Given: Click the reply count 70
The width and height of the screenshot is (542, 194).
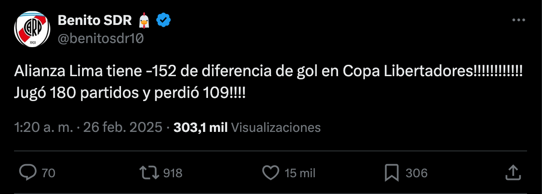Looking at the screenshot, I should (x=48, y=173).
